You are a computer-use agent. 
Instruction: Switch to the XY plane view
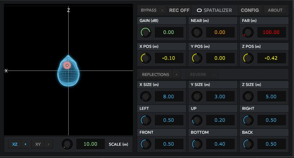click(x=38, y=144)
